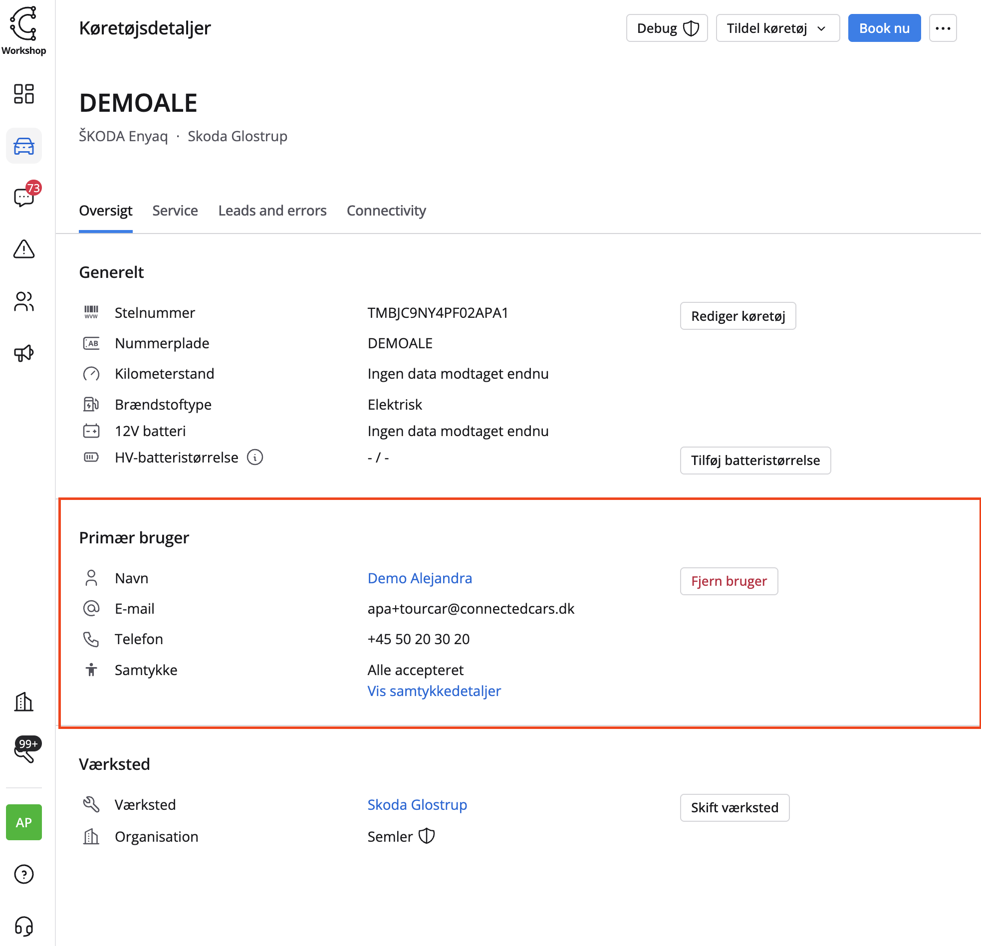Open the help question mark icon
Screen dimensions: 981x946
pyautogui.click(x=23, y=874)
